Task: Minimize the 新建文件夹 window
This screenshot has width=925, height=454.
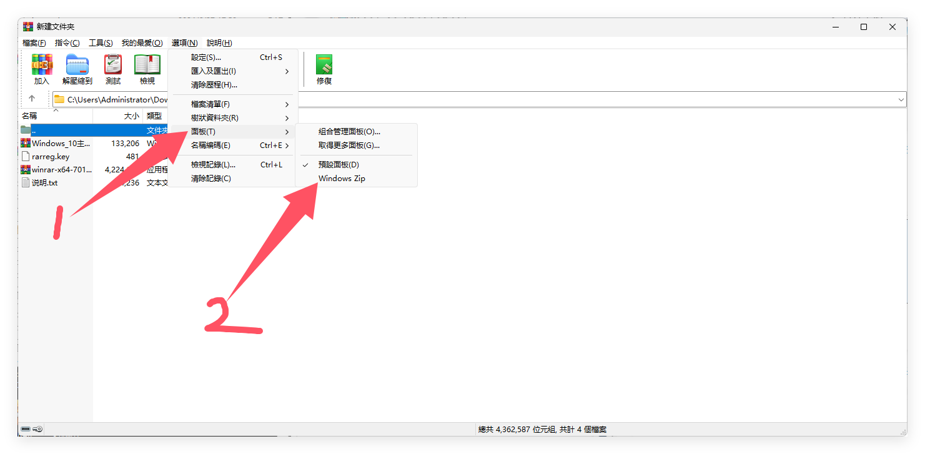Action: coord(836,27)
